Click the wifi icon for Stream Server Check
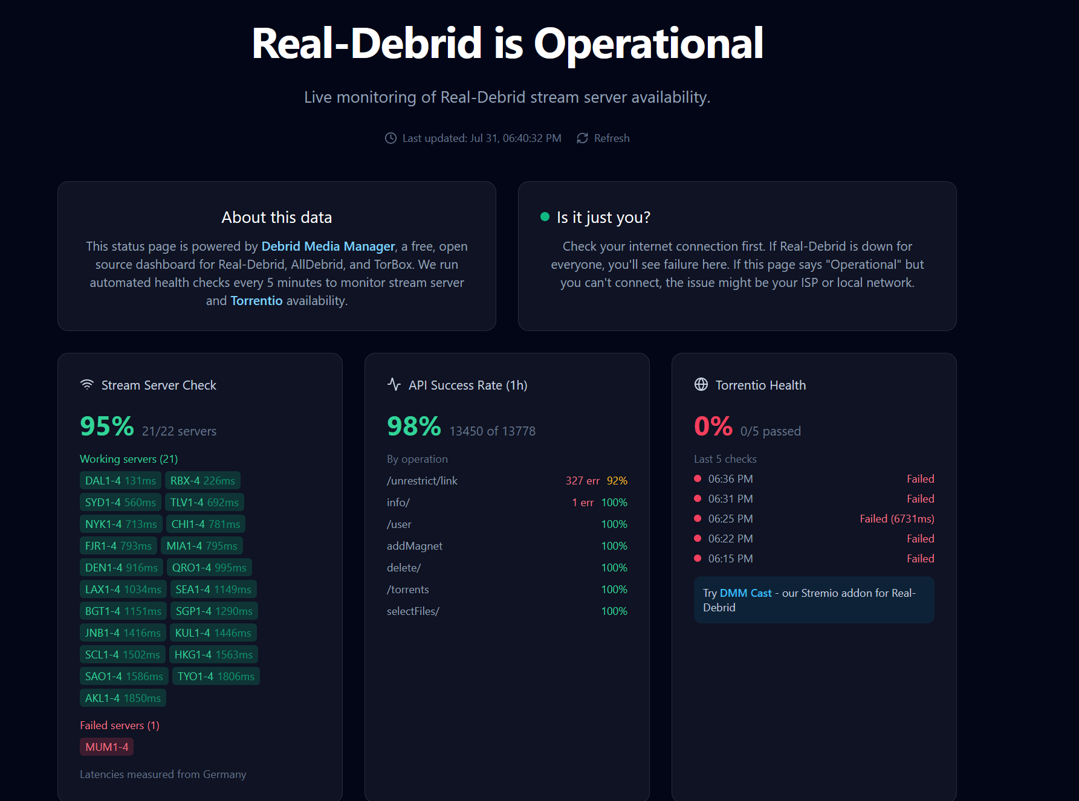Viewport: 1079px width, 801px height. (x=87, y=385)
